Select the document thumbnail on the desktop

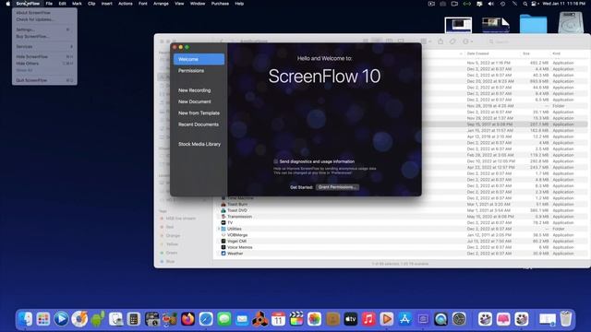click(495, 25)
